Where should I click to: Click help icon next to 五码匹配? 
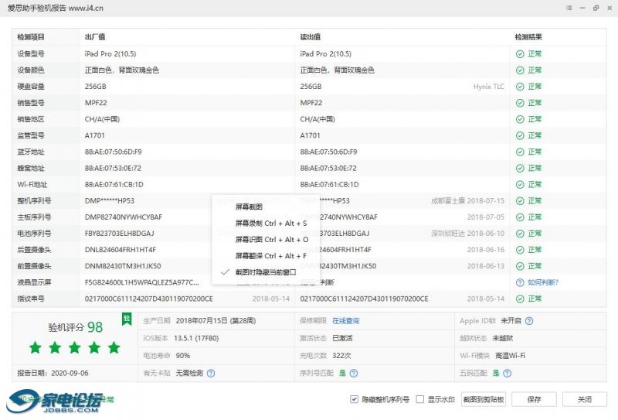tap(508, 373)
